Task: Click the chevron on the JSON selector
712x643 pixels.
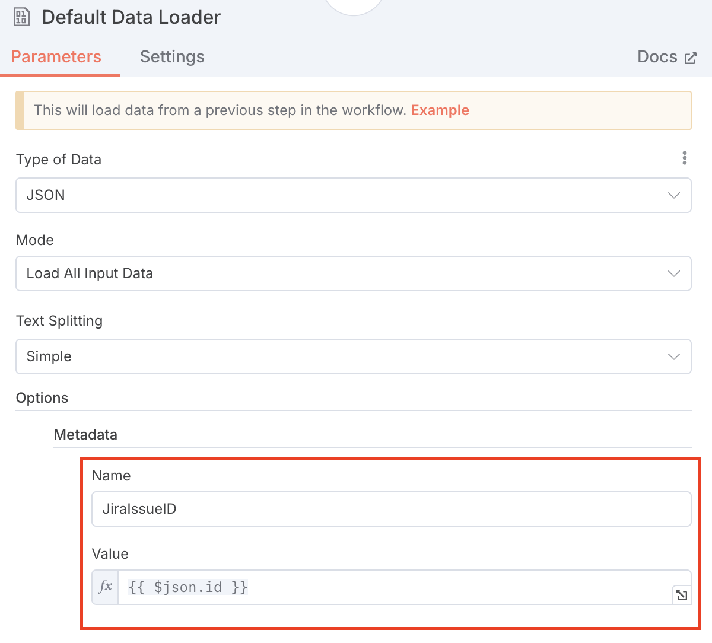Action: tap(674, 195)
